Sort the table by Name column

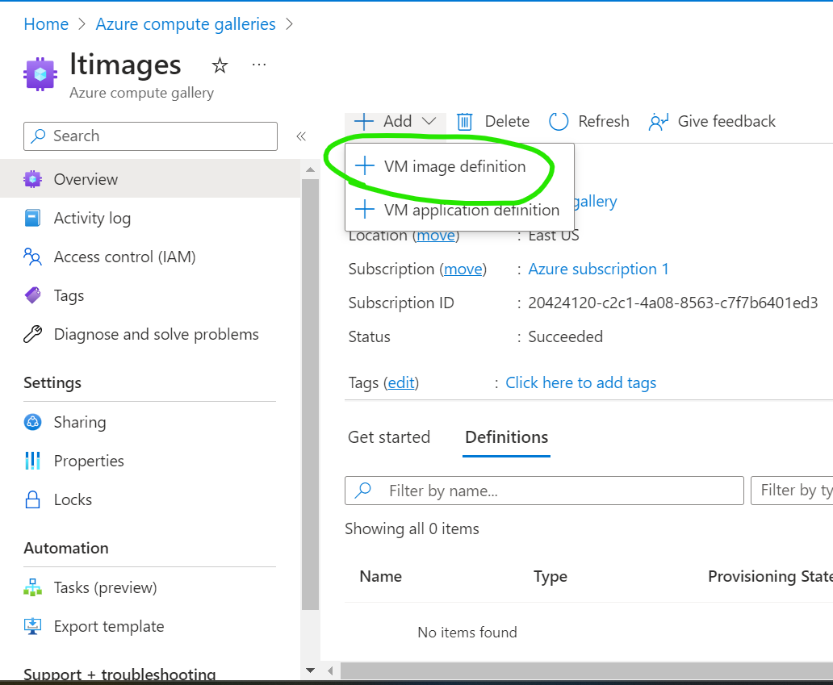pos(380,576)
